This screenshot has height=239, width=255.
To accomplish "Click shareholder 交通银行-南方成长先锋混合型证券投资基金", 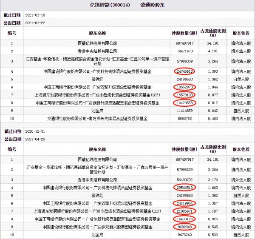I will [97, 119].
